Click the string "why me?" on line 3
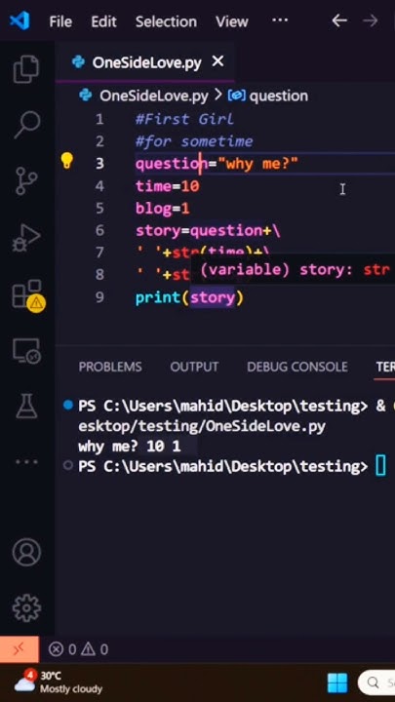 click(x=257, y=164)
